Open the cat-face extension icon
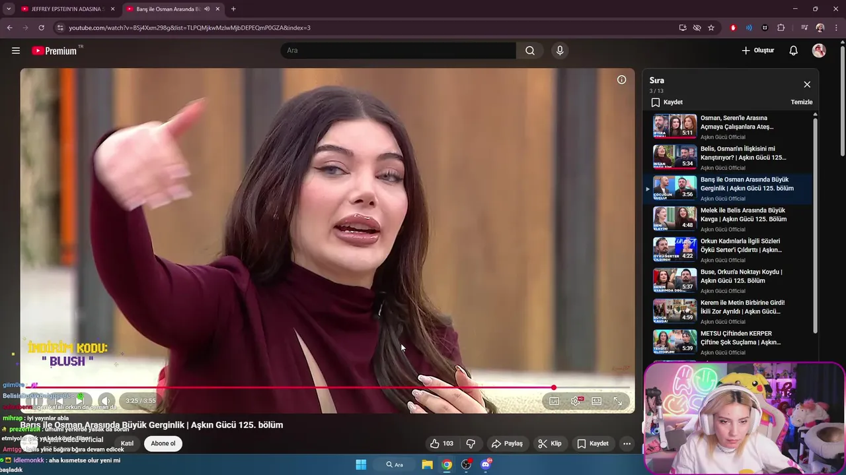 click(x=765, y=28)
